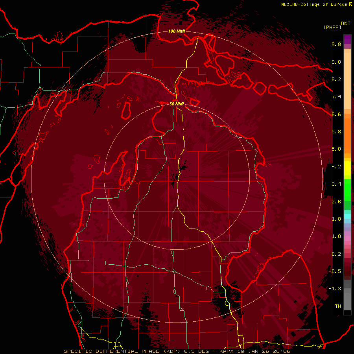The image size is (354, 354).
Task: Click the 5.8 scale value
Action: pyautogui.click(x=336, y=132)
